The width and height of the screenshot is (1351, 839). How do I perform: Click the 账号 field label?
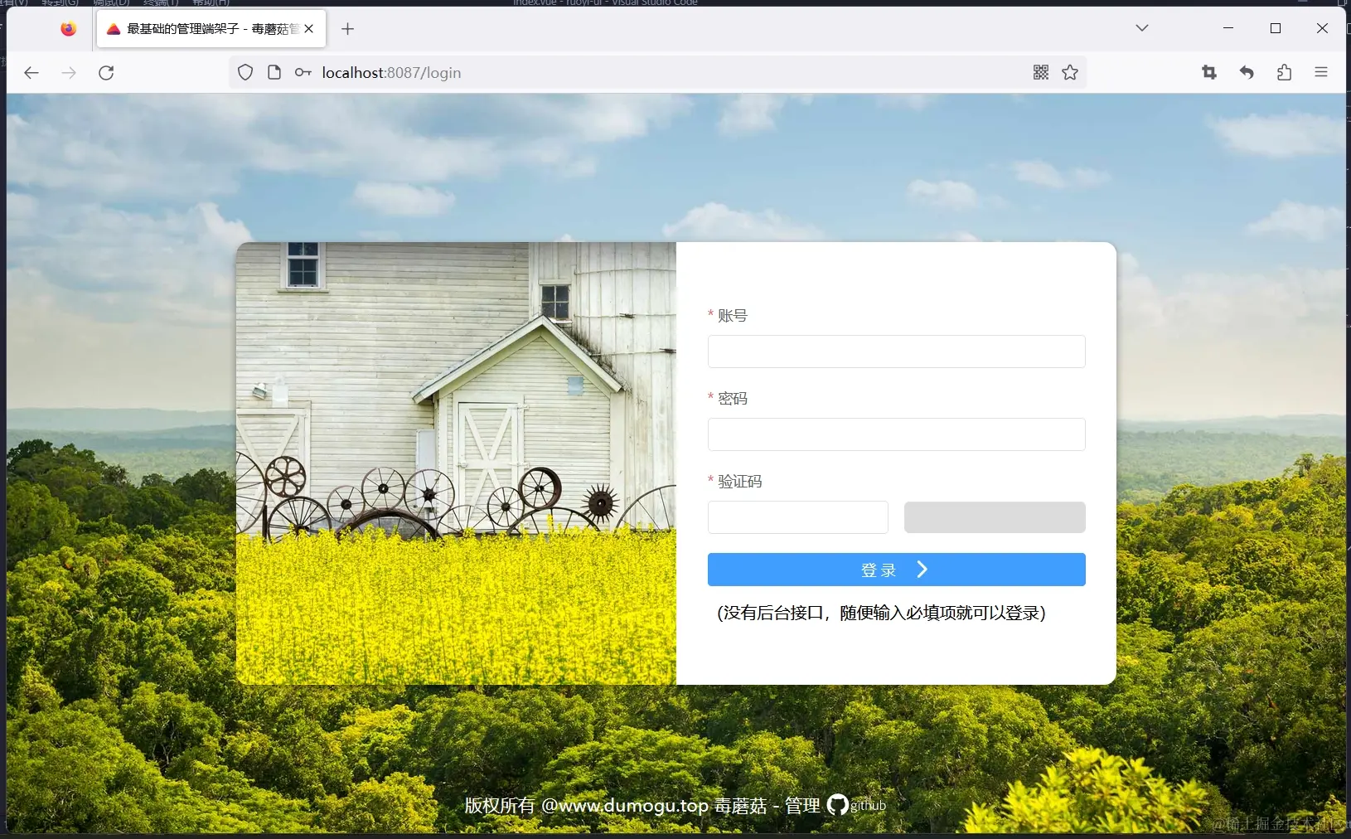coord(733,316)
